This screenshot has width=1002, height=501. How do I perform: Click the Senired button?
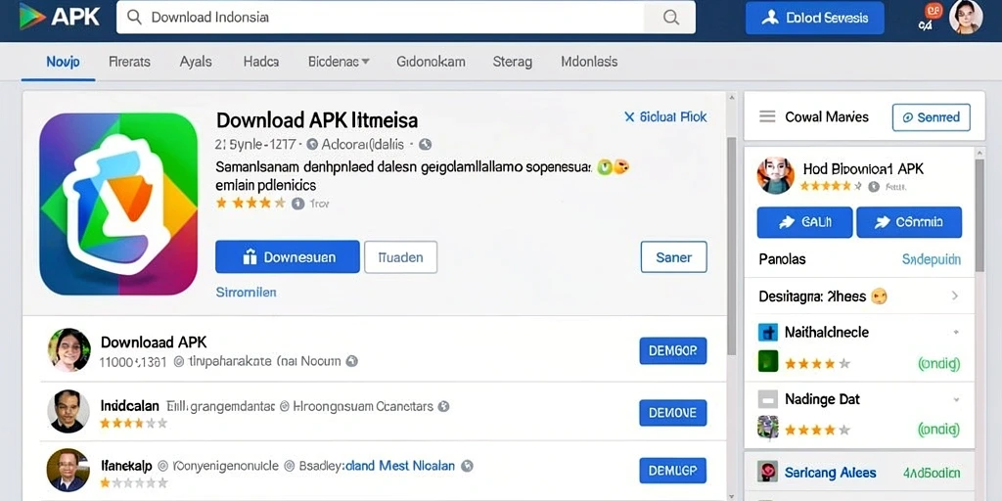[932, 117]
